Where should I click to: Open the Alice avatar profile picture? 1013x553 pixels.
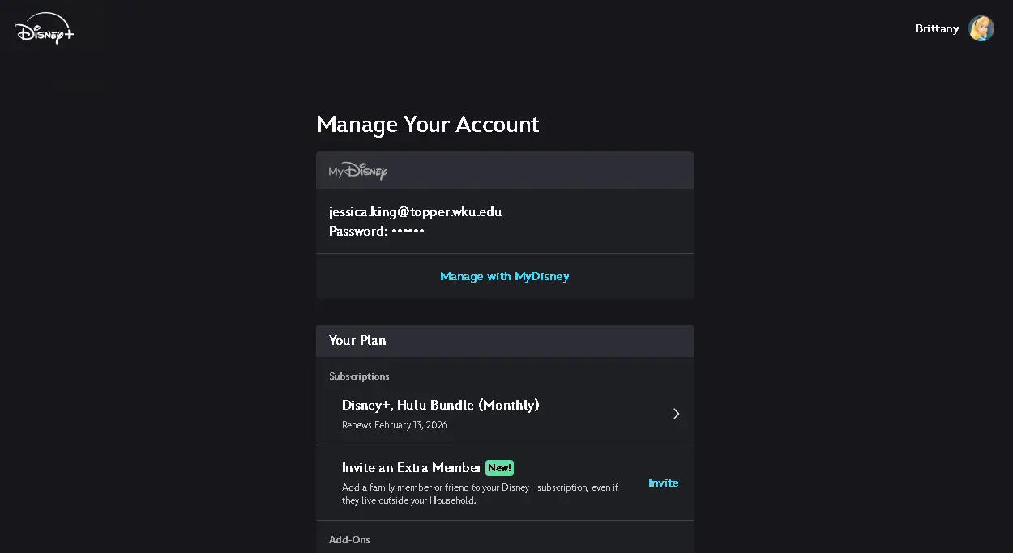click(981, 28)
